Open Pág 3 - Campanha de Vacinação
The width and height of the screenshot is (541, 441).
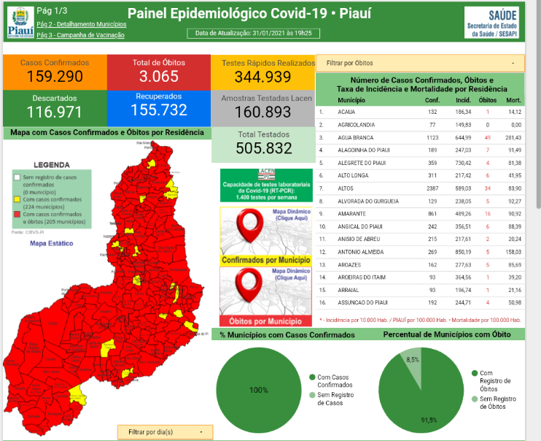tap(79, 35)
